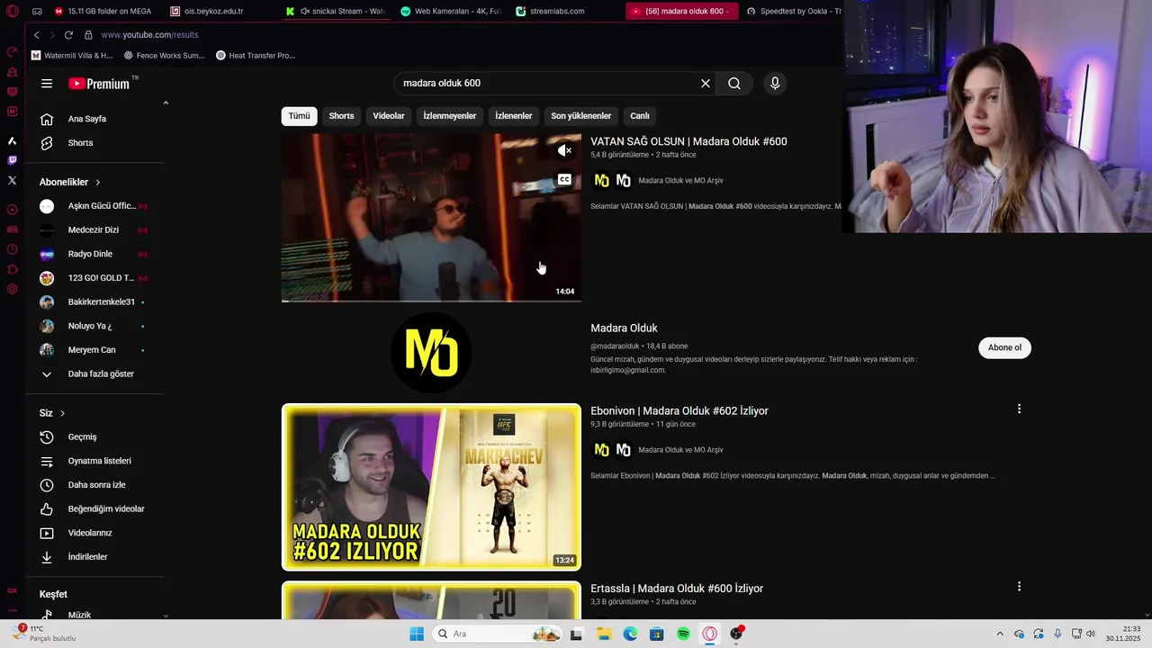Switch to Speedtest by Ookla tab
1152x648 pixels.
794,11
